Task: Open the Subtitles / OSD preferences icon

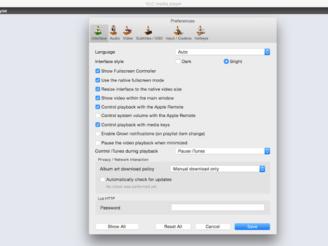Action: coord(148,30)
